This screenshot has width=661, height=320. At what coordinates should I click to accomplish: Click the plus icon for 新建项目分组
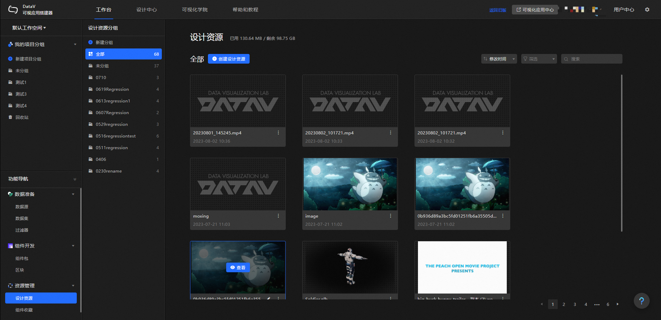pos(10,59)
